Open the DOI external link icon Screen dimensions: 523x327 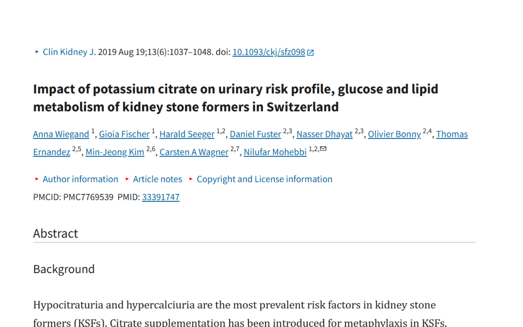coord(311,52)
